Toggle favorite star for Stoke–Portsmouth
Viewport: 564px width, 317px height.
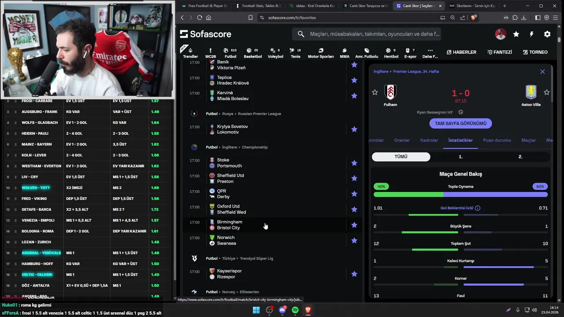[x=354, y=163]
